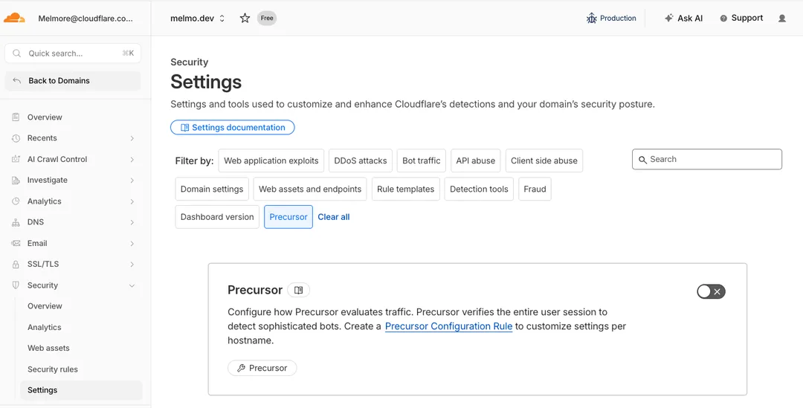Expand the Email chevron
The width and height of the screenshot is (803, 408).
(x=132, y=243)
